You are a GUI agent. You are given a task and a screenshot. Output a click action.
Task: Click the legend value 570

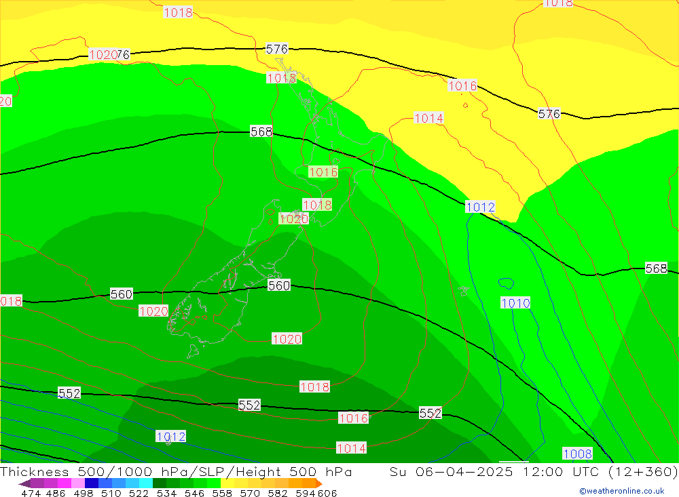pos(250,493)
